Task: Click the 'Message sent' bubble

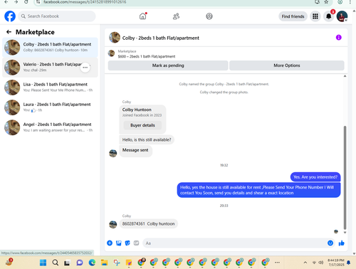Action: coord(135,150)
